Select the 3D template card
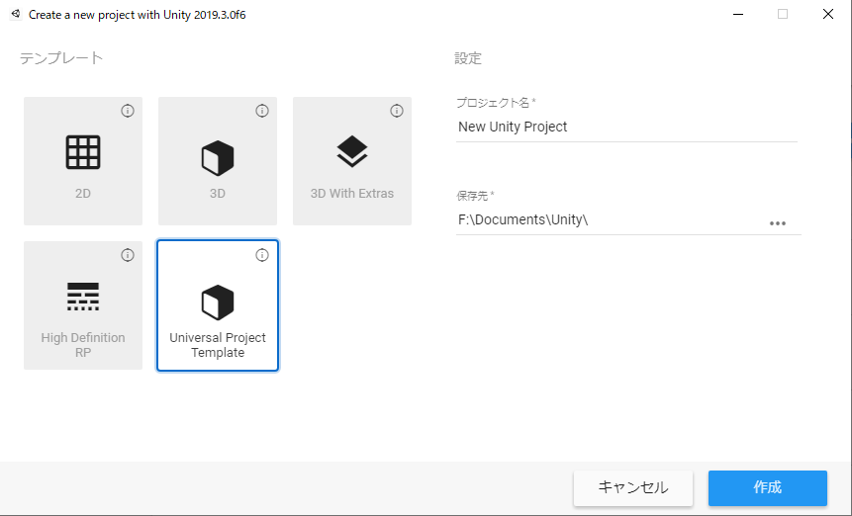This screenshot has width=852, height=516. pyautogui.click(x=218, y=161)
